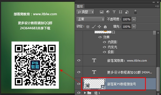Click the 内阴影 effect entry

112,42
